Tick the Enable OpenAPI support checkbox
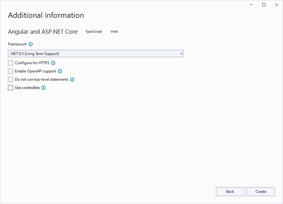 point(10,71)
